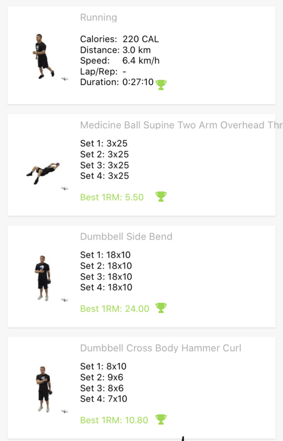Screen dimensions: 283x441
Task: Tap Set 4: 18x10 of Dumbbell Side Bend
Action: point(106,287)
